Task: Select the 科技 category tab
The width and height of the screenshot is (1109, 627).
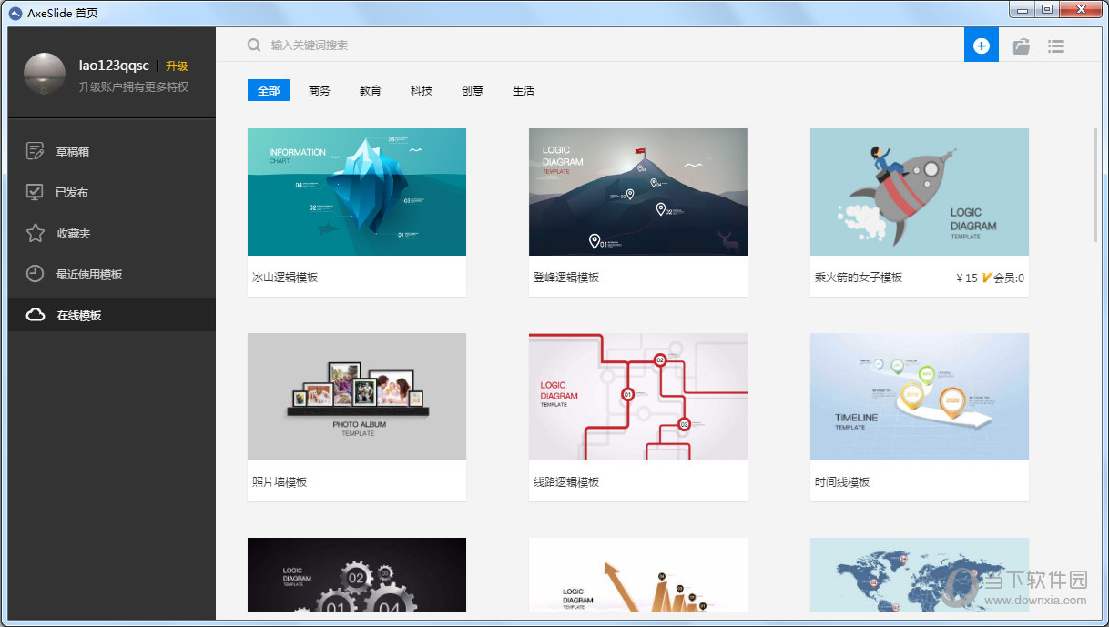Action: coord(422,90)
